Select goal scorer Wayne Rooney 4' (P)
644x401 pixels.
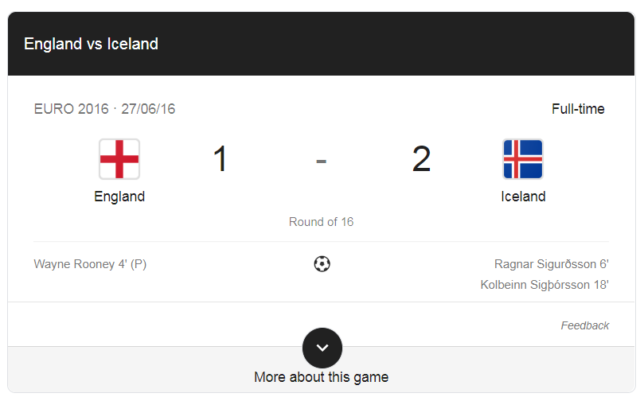[x=90, y=264]
